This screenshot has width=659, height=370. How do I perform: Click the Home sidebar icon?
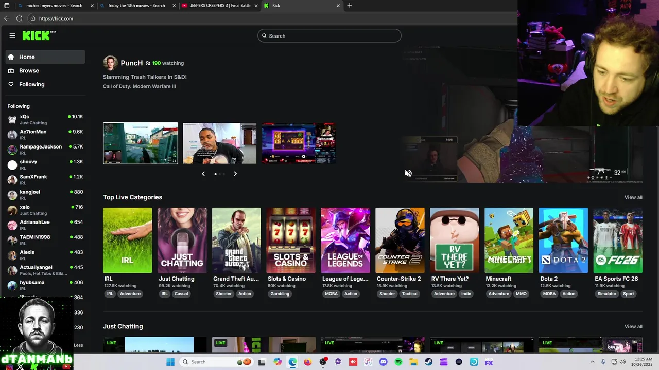(11, 57)
